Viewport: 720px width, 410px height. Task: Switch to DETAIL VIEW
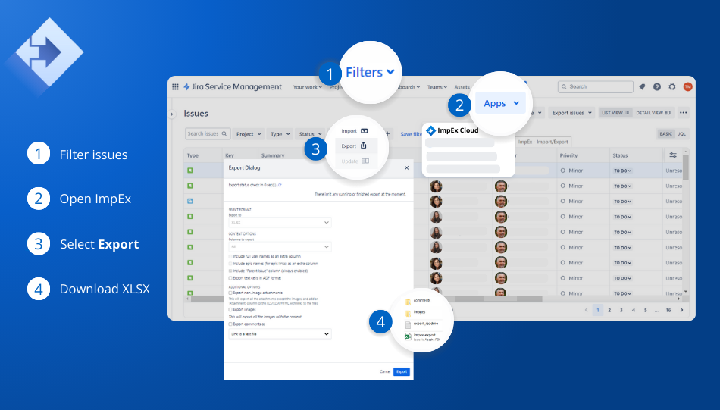pyautogui.click(x=653, y=113)
